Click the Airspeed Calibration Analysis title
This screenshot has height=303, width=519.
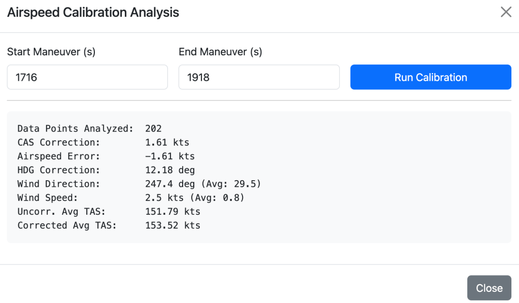tap(93, 13)
